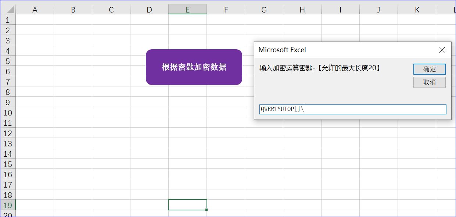Select column A header
Image resolution: width=456 pixels, height=217 pixels.
point(35,10)
